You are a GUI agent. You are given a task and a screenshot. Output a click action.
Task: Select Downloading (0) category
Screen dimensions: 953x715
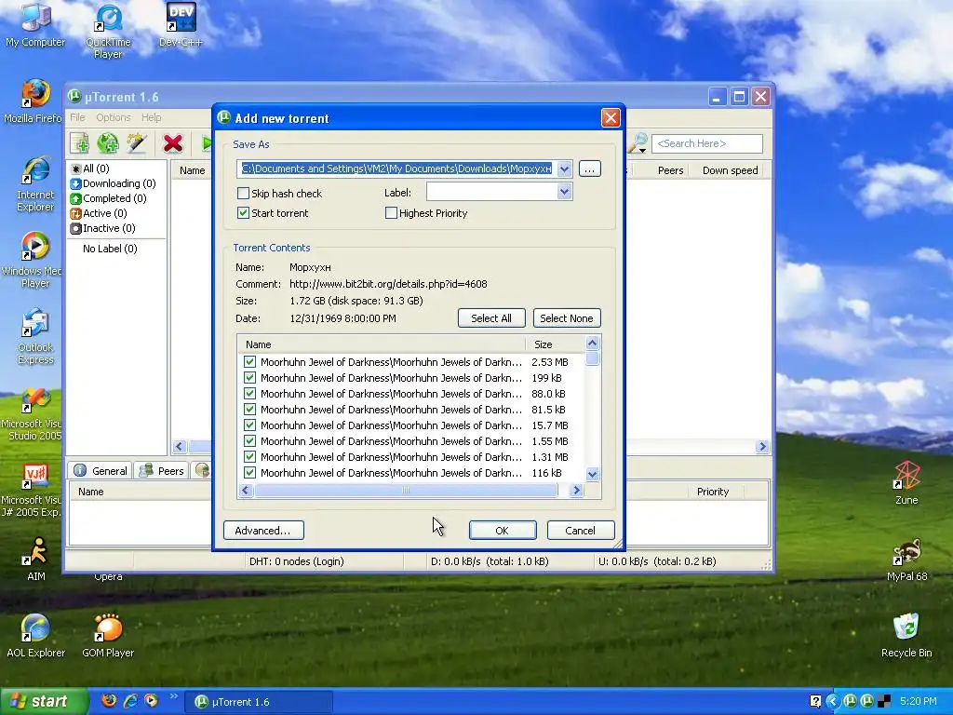point(113,183)
